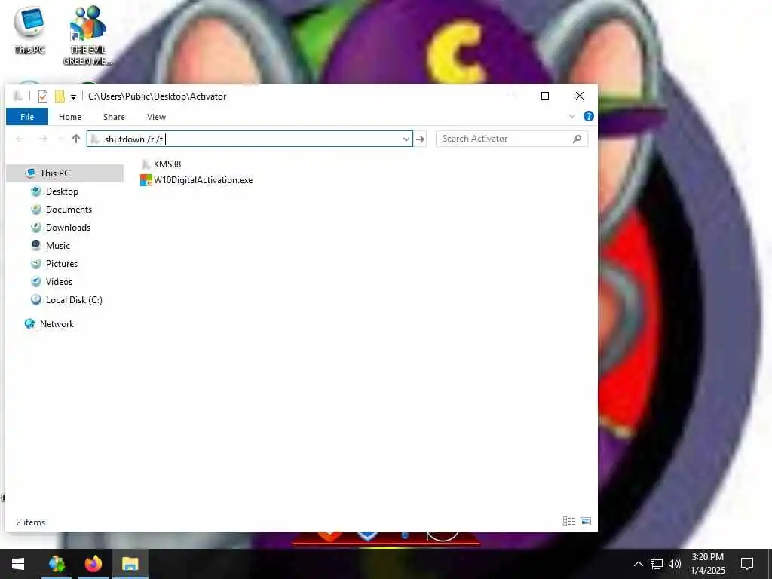Click the This PC desktop icon
The image size is (772, 579).
[29, 30]
